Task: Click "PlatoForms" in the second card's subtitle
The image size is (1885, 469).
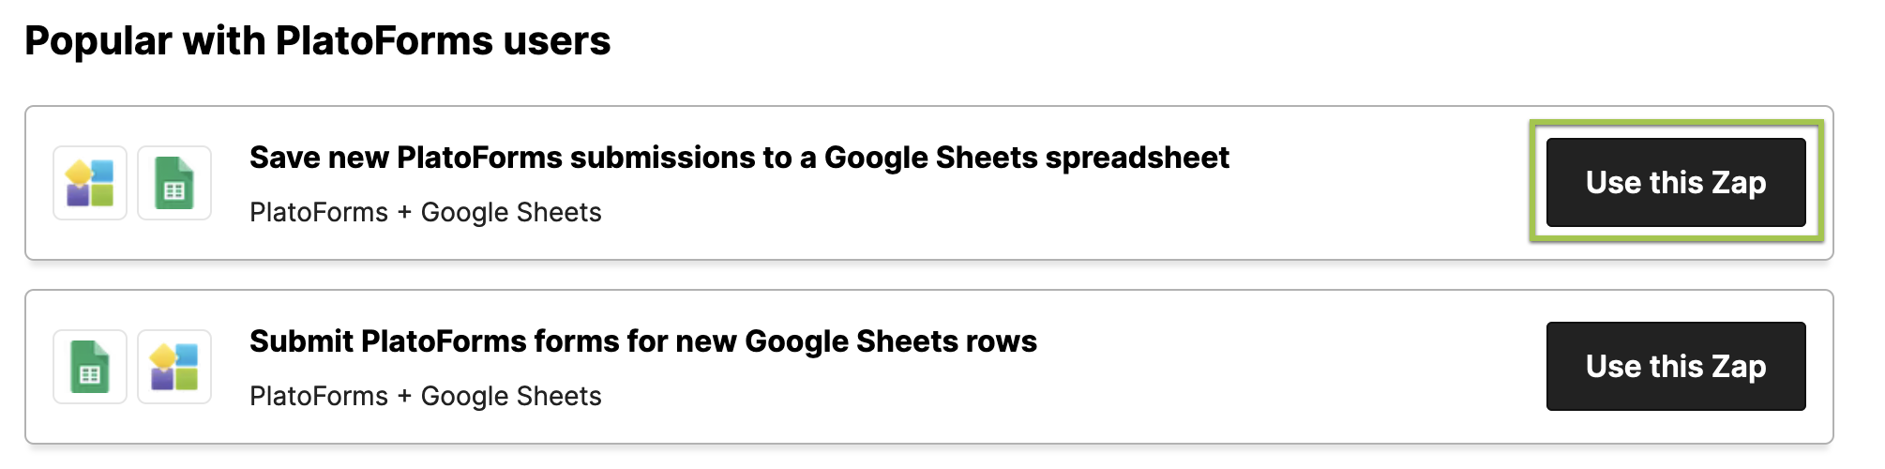Action: coord(319,396)
